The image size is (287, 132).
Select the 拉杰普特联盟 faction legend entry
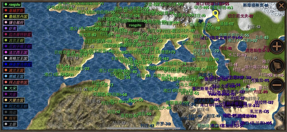(17, 34)
